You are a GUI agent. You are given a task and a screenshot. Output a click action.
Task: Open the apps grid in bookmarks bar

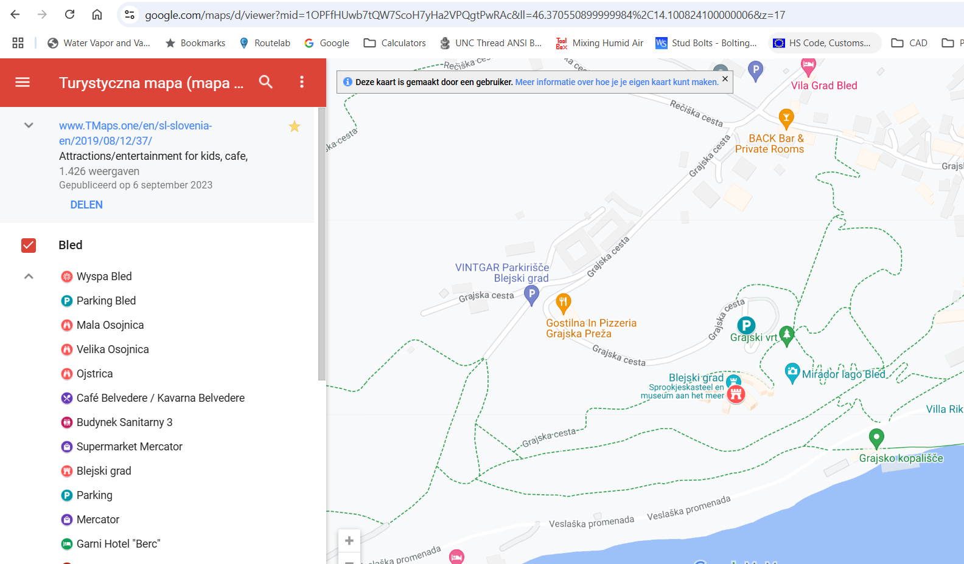coord(18,43)
